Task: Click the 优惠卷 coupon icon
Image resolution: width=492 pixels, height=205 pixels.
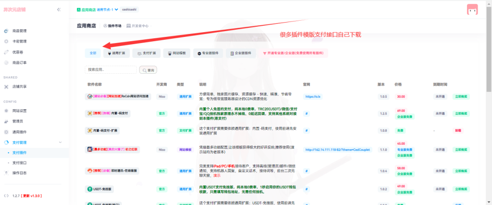Action: click(x=6, y=52)
